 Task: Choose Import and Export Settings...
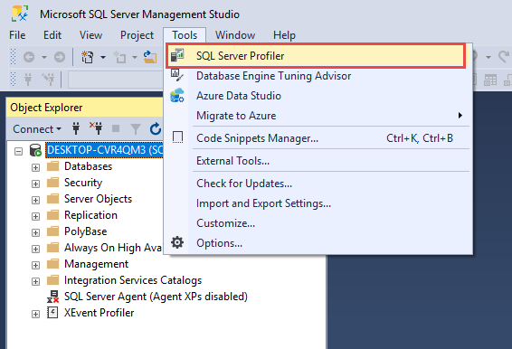pyautogui.click(x=318, y=203)
